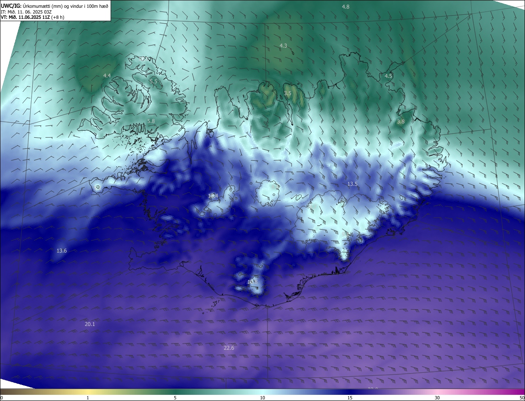Click the color scale tick label 50
Image resolution: width=525 pixels, height=401 pixels.
point(522,398)
